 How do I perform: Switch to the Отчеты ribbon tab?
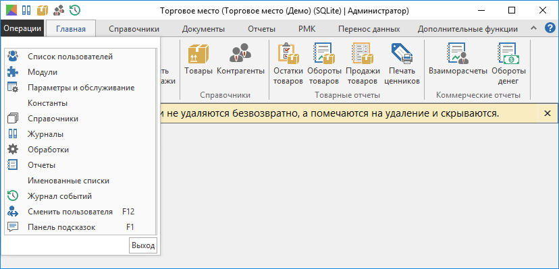tap(262, 29)
